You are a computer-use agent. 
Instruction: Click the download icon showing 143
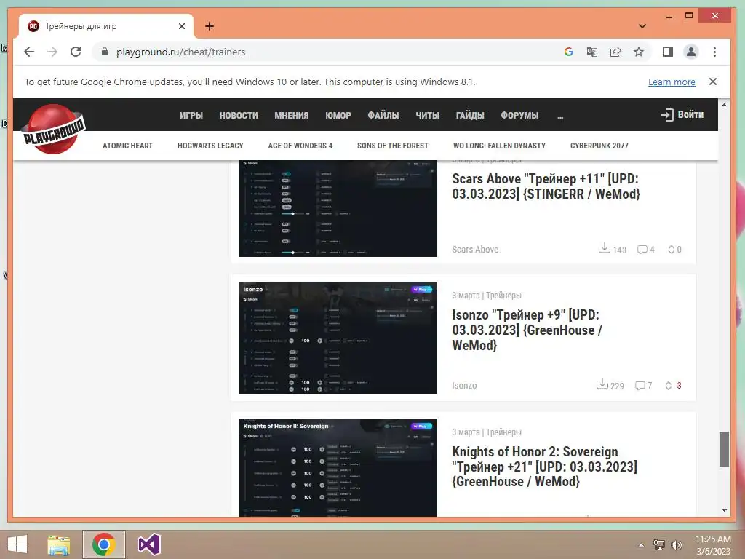point(604,248)
